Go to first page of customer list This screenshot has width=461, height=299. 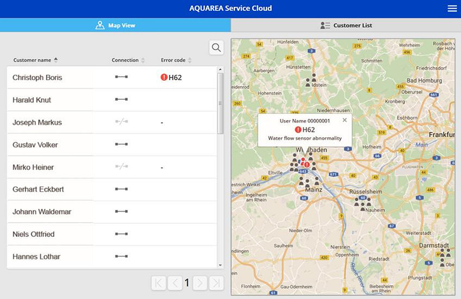tap(158, 283)
